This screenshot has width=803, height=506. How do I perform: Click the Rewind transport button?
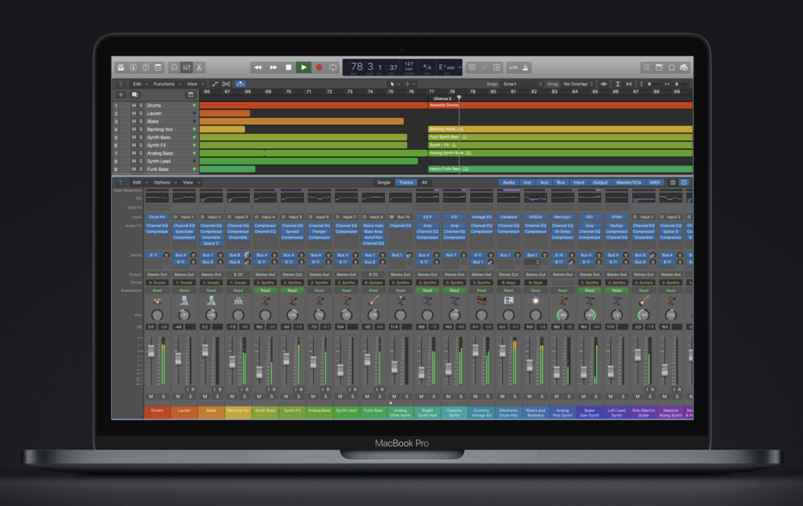258,67
